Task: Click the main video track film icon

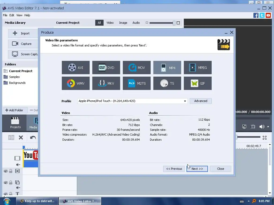Action: click(x=17, y=158)
